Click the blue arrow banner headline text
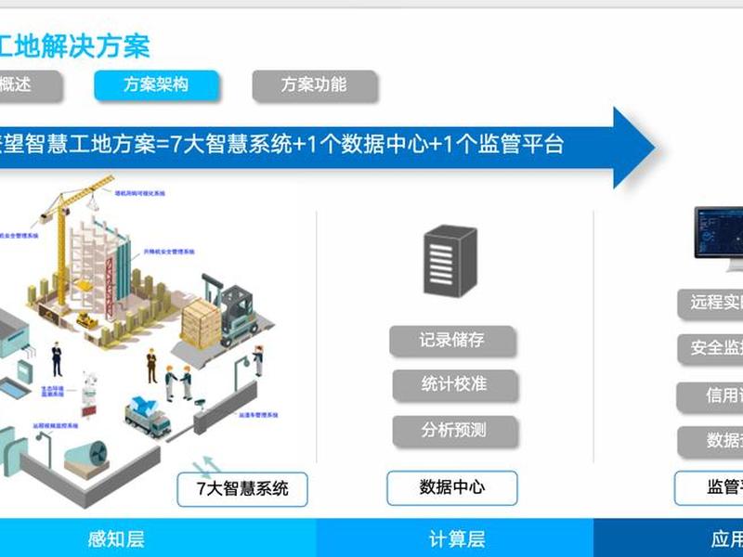 click(282, 144)
